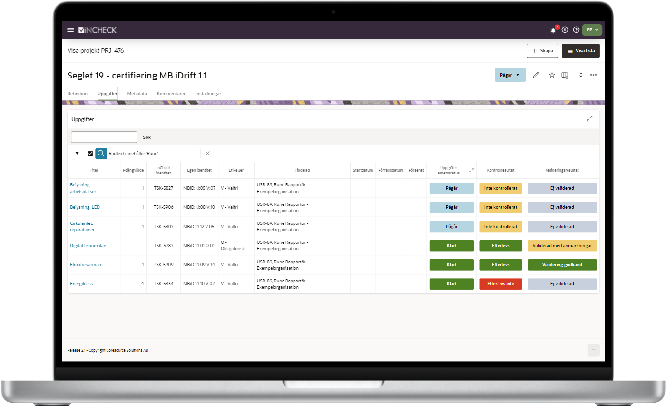Click Pågår status for Belysning, arbetsplatser

(451, 188)
